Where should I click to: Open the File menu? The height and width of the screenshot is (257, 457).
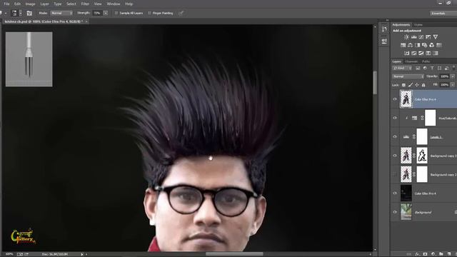point(6,4)
